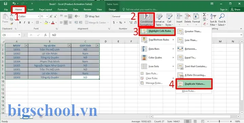Click the Fill Color bucket icon
Image resolution: width=244 pixels, height=123 pixels.
click(46, 23)
